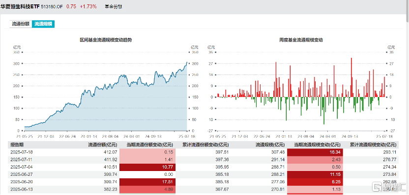409x195 pixels.
Task: Click the fund code 513180.OF
Action: point(52,7)
